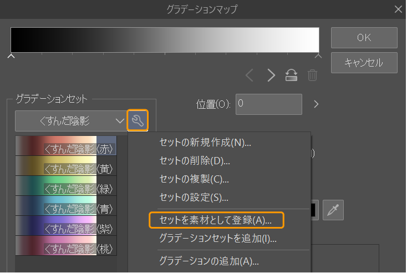Select the left black gradient node marker
Viewport: 407px width, 273px height.
pos(11,55)
